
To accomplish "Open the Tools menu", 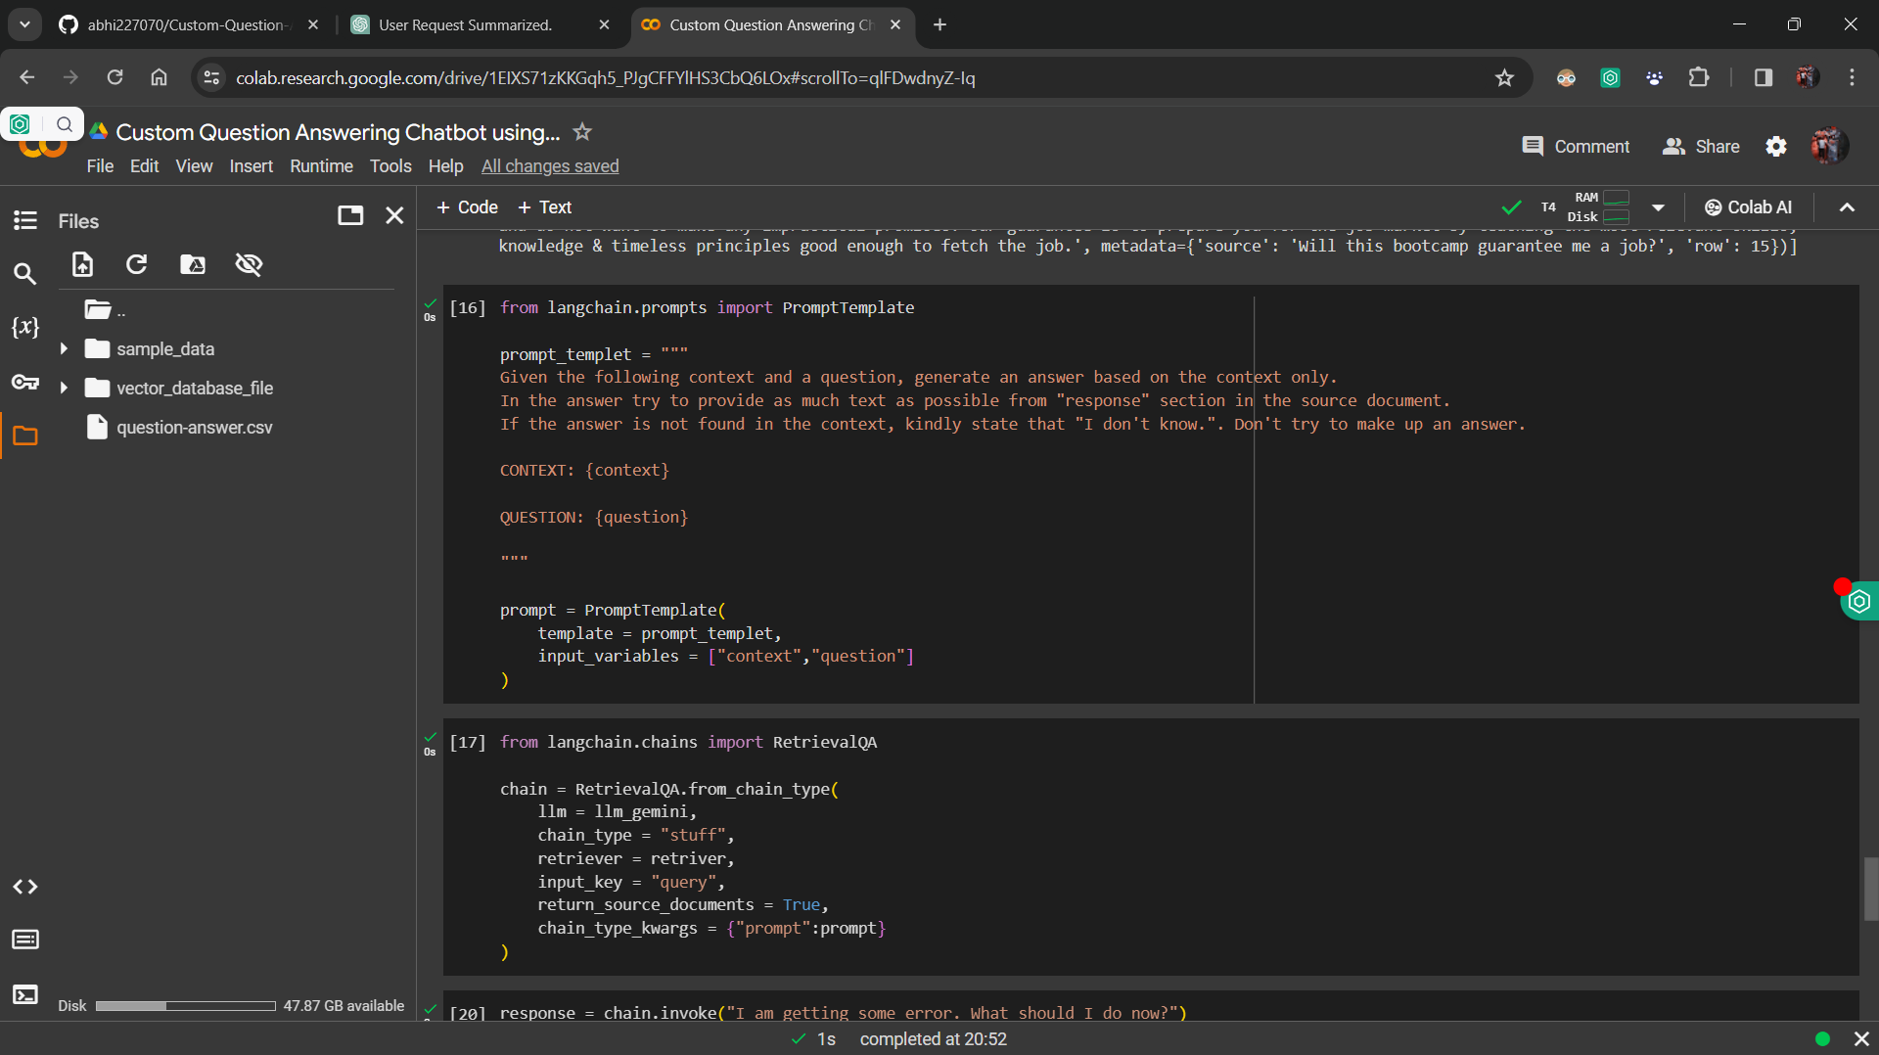I will (x=390, y=166).
